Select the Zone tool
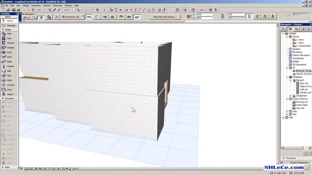Screen dimensions: 312x175 click(x=9, y=89)
